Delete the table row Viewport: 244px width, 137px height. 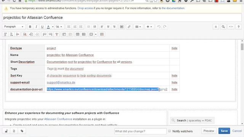[x=17, y=34]
